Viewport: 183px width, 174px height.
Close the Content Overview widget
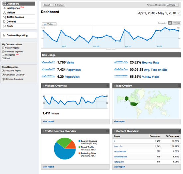pos(179,131)
